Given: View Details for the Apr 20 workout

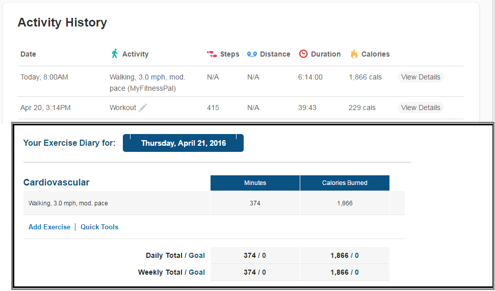Looking at the screenshot, I should tap(421, 108).
